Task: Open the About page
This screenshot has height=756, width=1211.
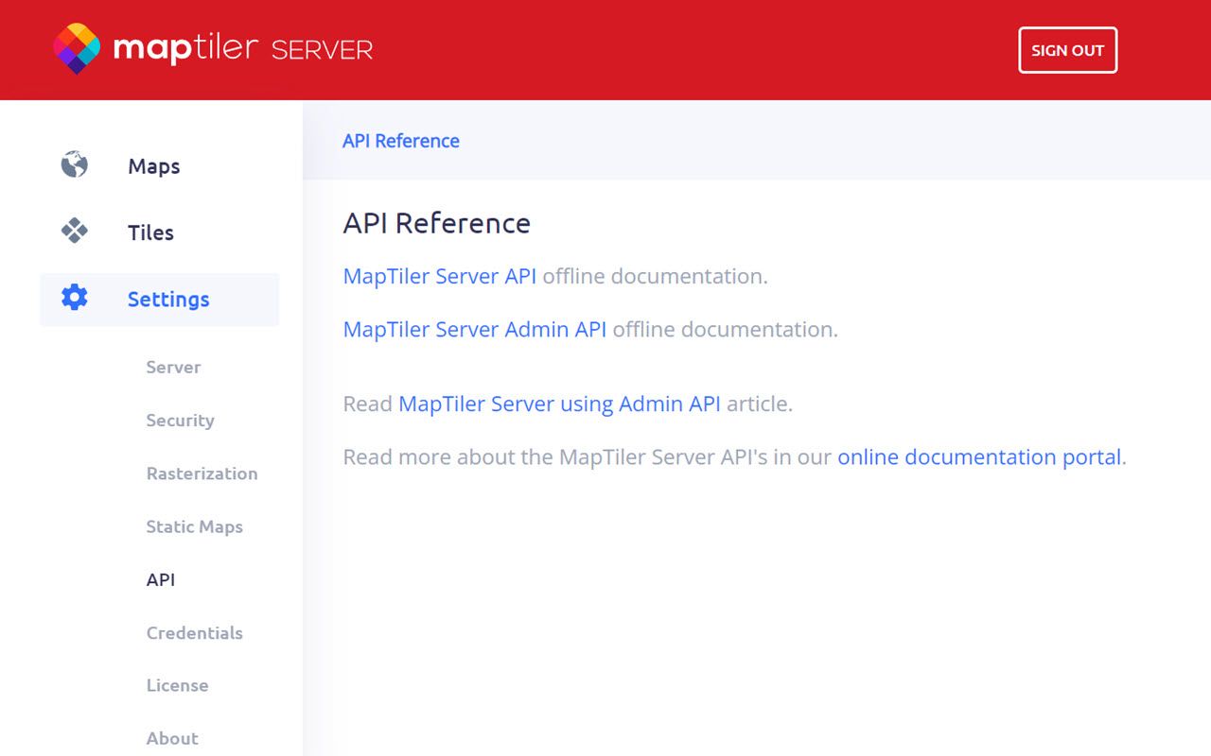Action: pyautogui.click(x=172, y=738)
